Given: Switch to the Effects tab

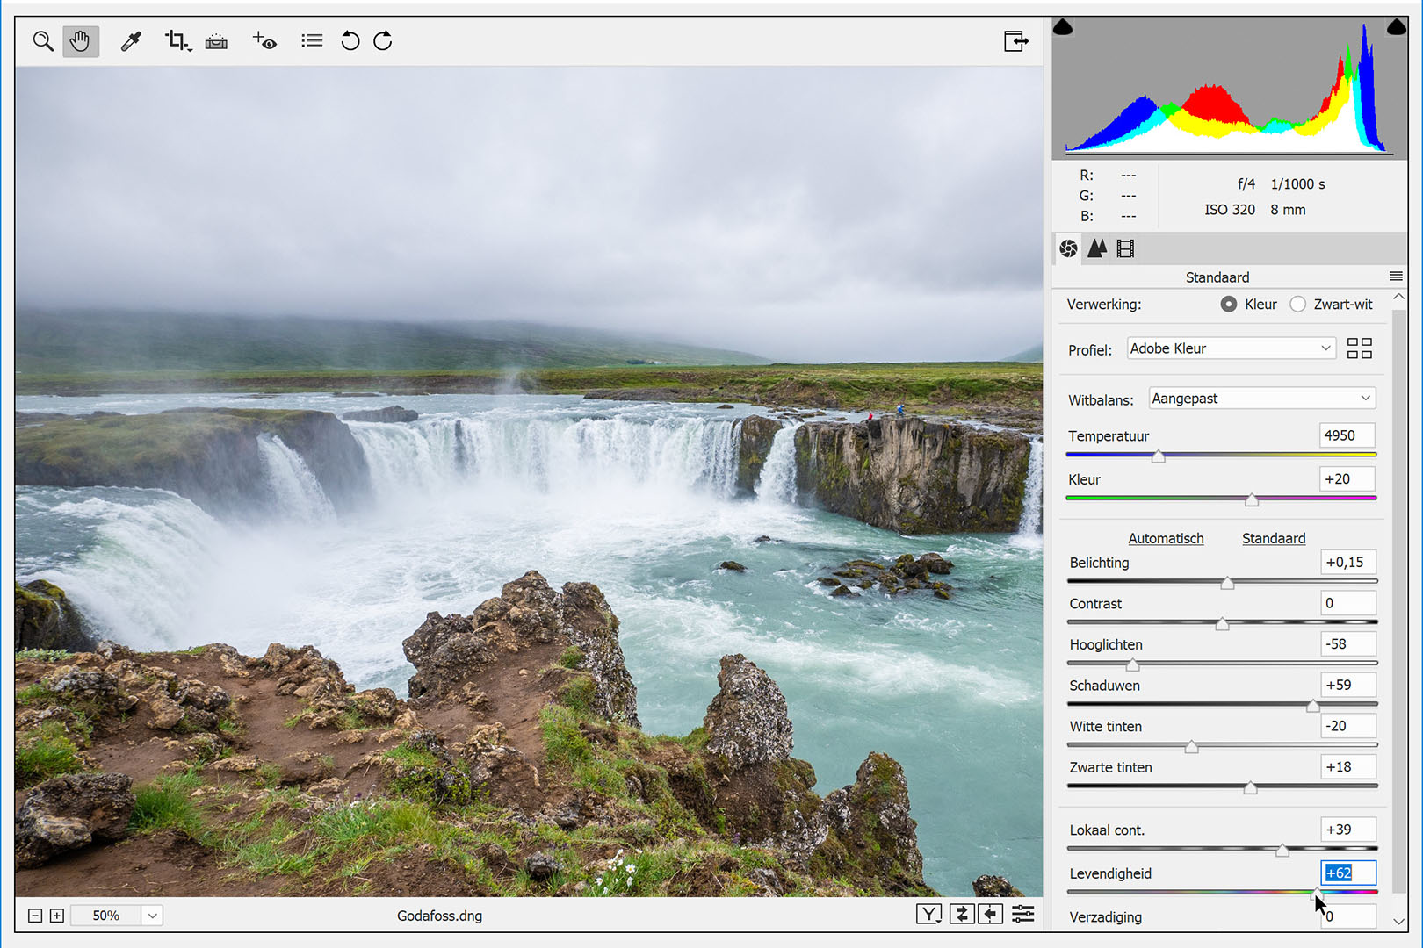Looking at the screenshot, I should point(1125,248).
